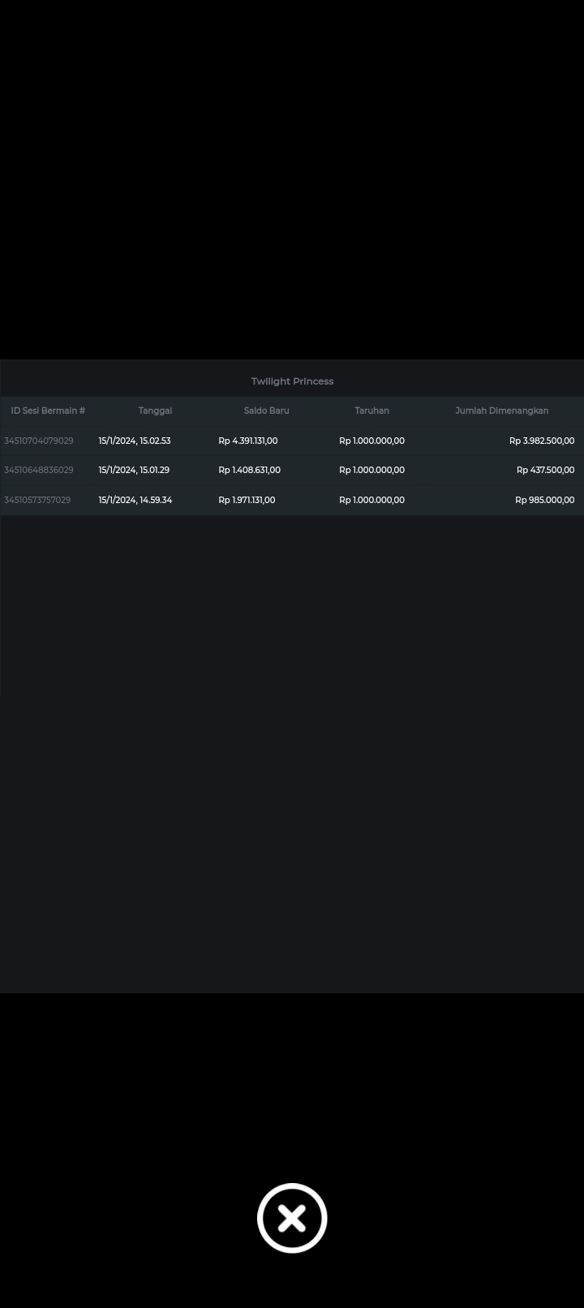Screen dimensions: 584x1308
Task: Click the Taruhan column header
Action: pos(371,411)
